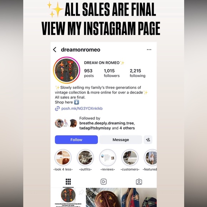Click the Message button
207x207 pixels.
pyautogui.click(x=121, y=140)
